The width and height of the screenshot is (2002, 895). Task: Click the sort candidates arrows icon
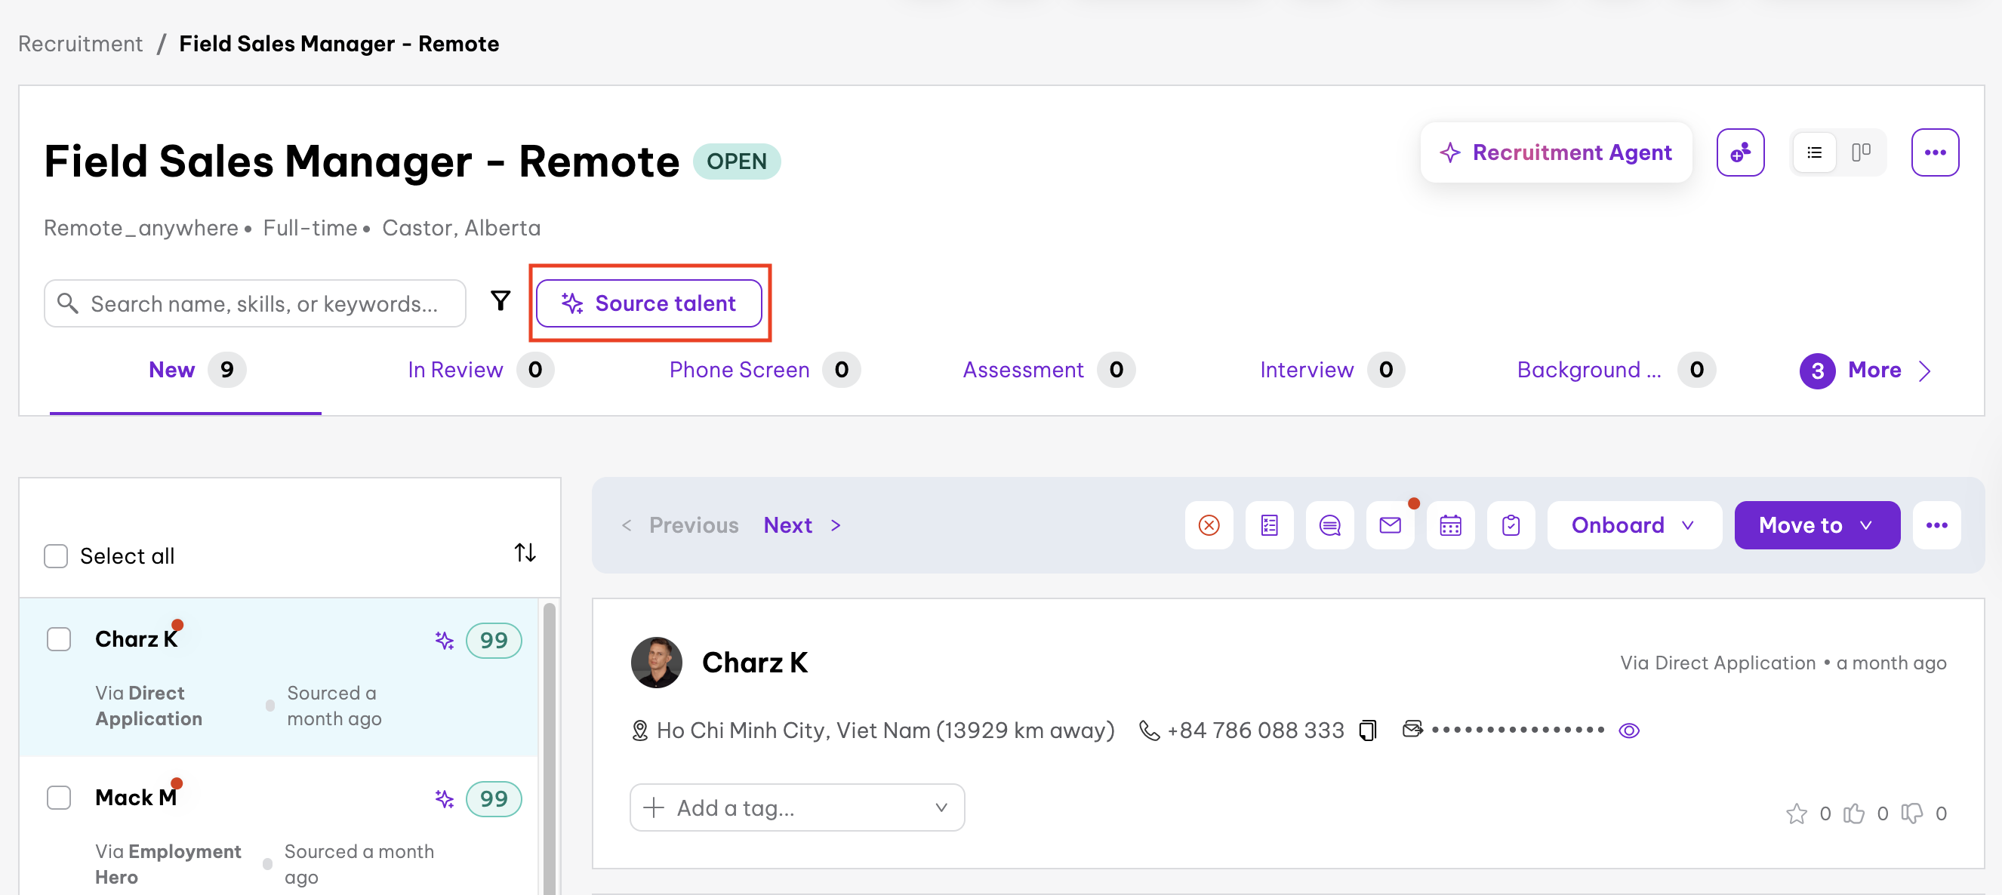point(525,553)
